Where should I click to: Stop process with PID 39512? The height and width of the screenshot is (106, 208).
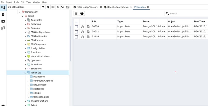(82, 32)
